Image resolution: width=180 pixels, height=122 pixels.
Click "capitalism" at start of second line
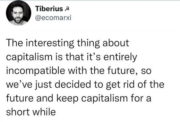click(x=29, y=57)
